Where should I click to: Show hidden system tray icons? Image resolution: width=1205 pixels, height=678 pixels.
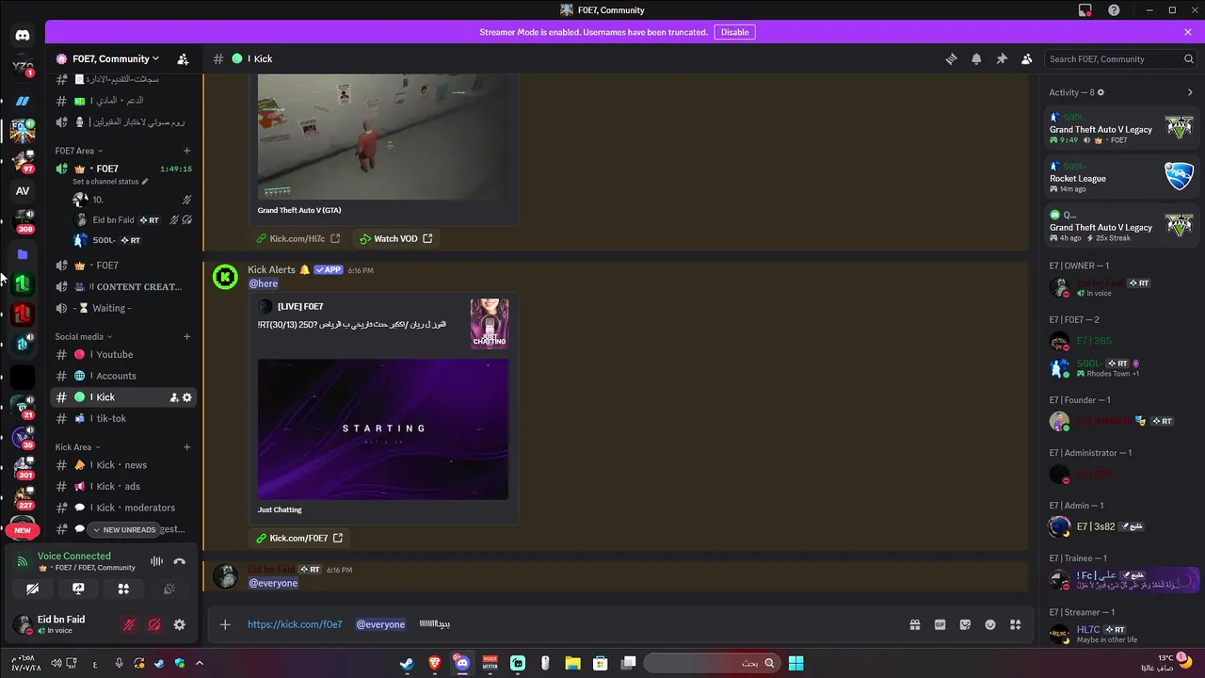[x=199, y=663]
